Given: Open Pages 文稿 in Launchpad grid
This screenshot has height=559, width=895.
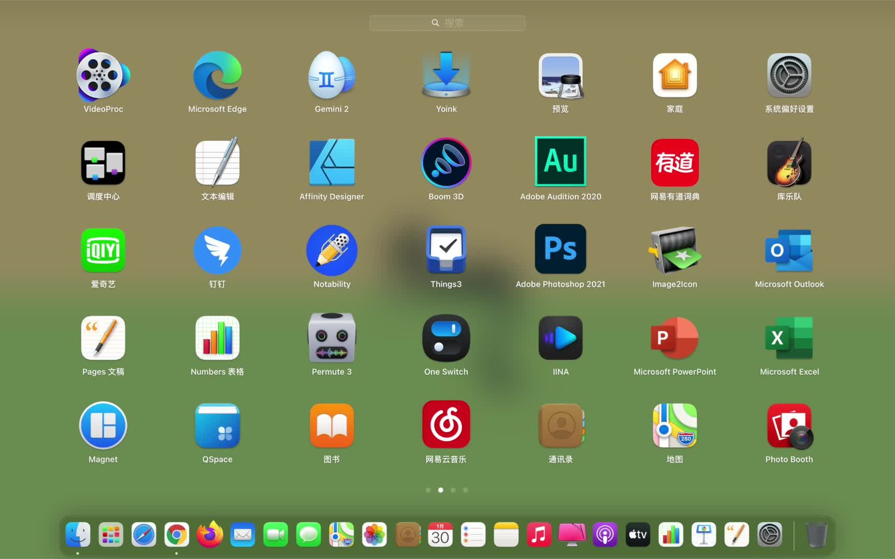Looking at the screenshot, I should [x=103, y=338].
